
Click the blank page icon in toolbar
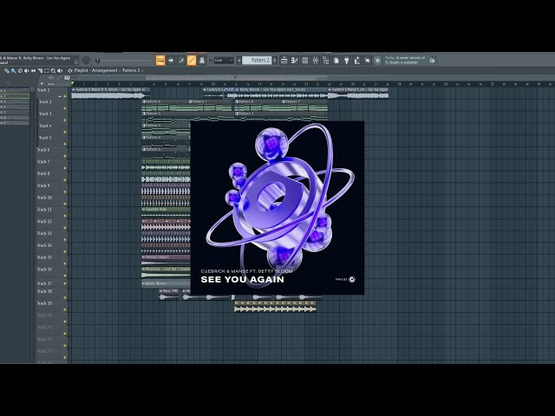tap(336, 61)
